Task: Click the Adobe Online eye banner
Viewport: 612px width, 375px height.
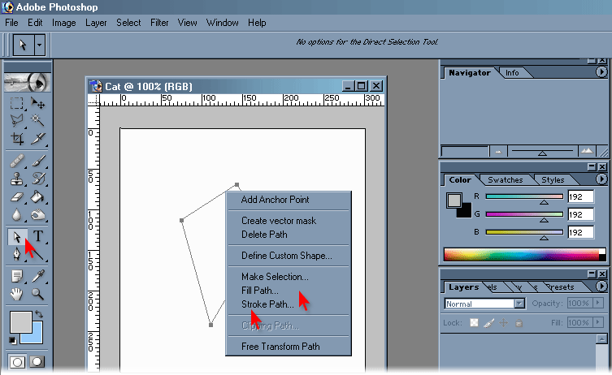Action: (x=28, y=82)
